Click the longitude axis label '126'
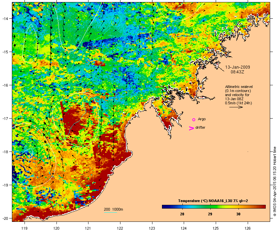Image resolution: width=279 pixels, height=231 pixels. point(248,228)
